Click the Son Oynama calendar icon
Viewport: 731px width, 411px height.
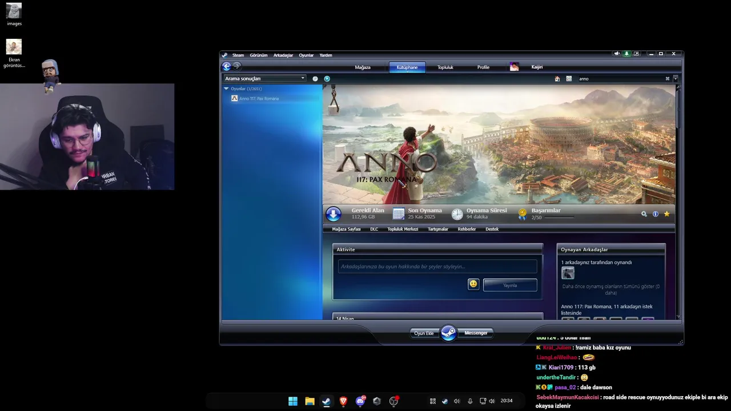click(399, 214)
